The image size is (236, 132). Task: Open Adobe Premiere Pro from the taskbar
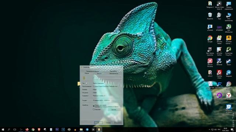(57, 129)
